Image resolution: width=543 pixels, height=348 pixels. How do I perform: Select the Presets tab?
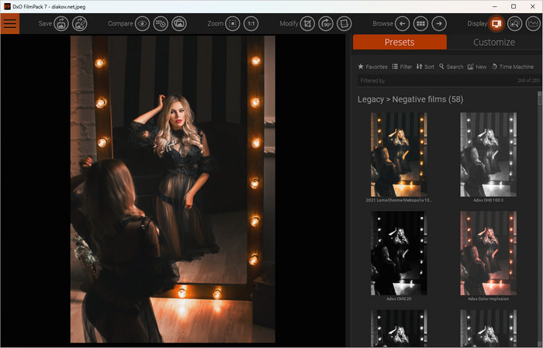point(399,42)
